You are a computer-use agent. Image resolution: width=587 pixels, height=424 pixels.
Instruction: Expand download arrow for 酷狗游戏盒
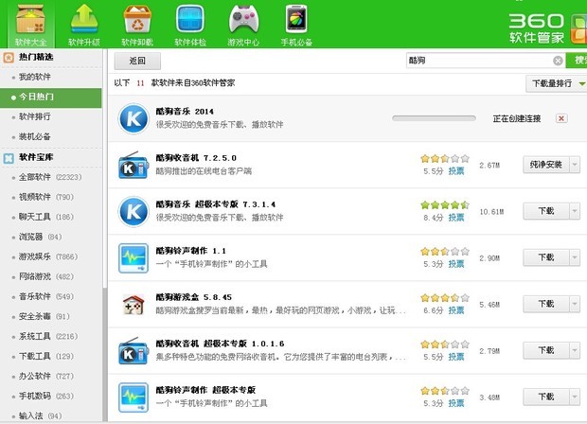click(575, 304)
